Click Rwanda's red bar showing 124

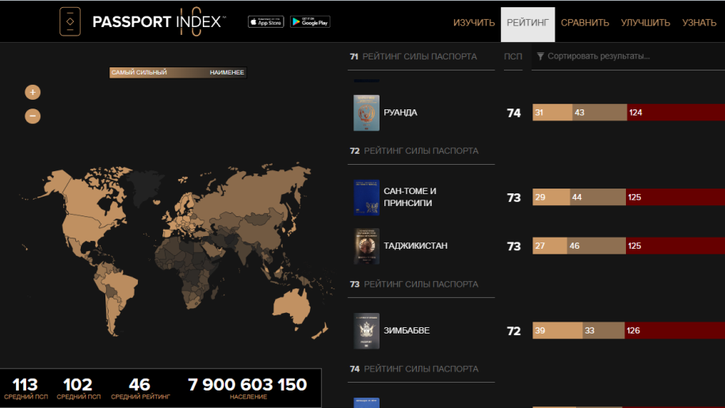[673, 112]
